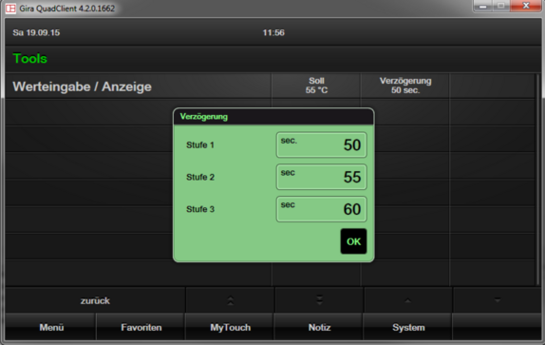Open the MyTouch tab
This screenshot has height=345, width=545.
(230, 327)
